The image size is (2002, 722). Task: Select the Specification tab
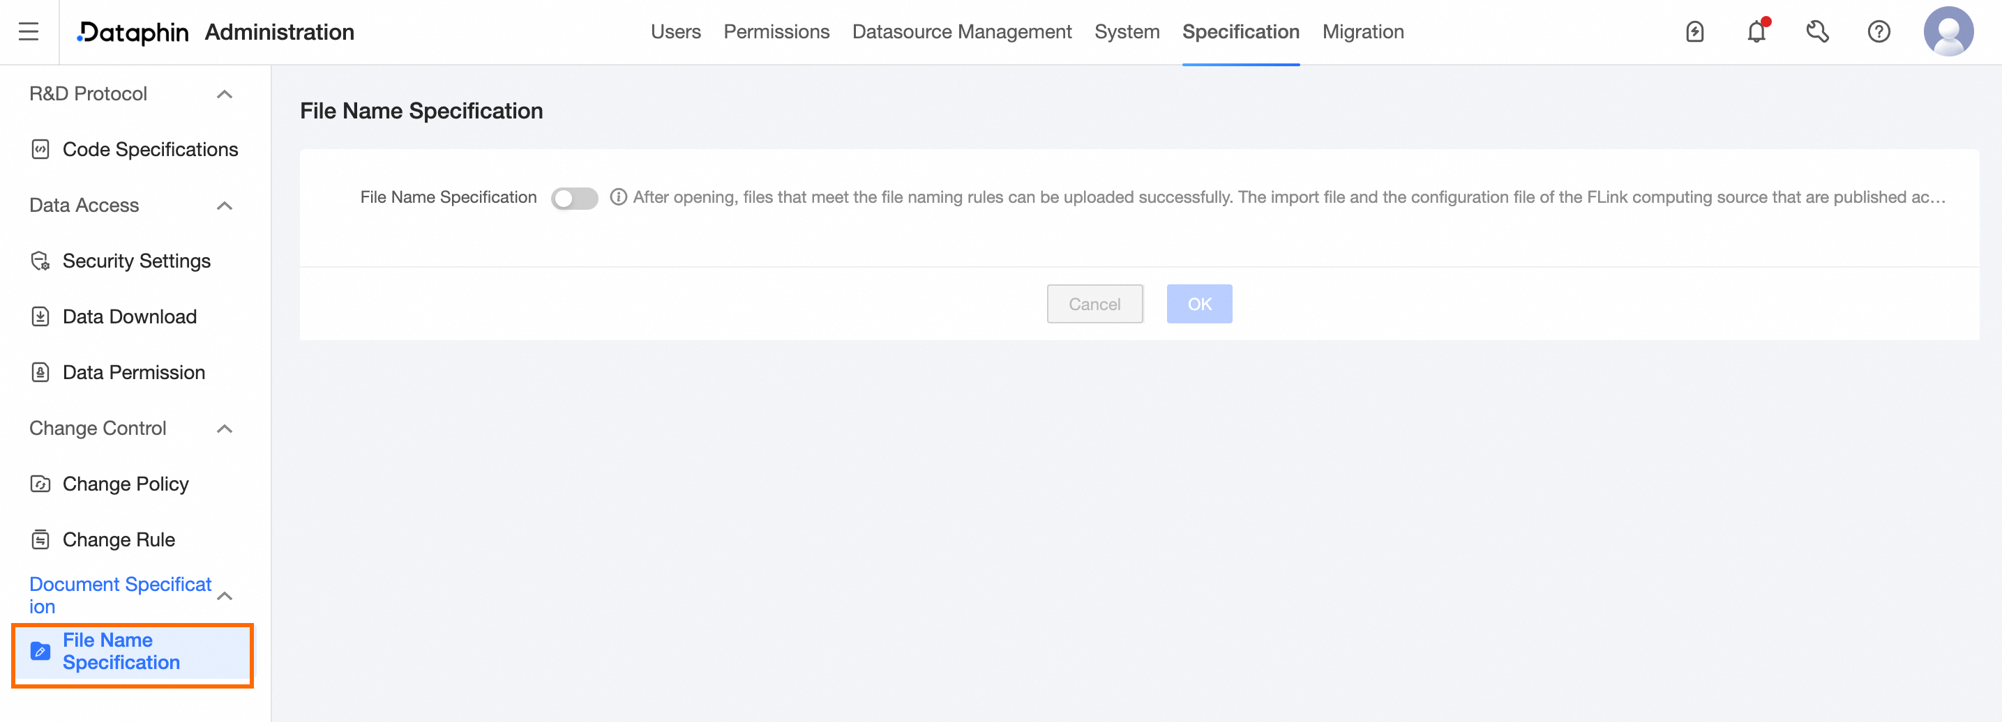1240,32
